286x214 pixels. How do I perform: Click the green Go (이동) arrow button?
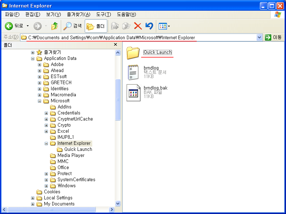pos(268,37)
